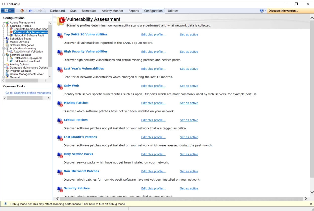The image size is (314, 211).
Task: Click the Top SANS 20 Vulnerabilities profile icon
Action: coord(60,35)
